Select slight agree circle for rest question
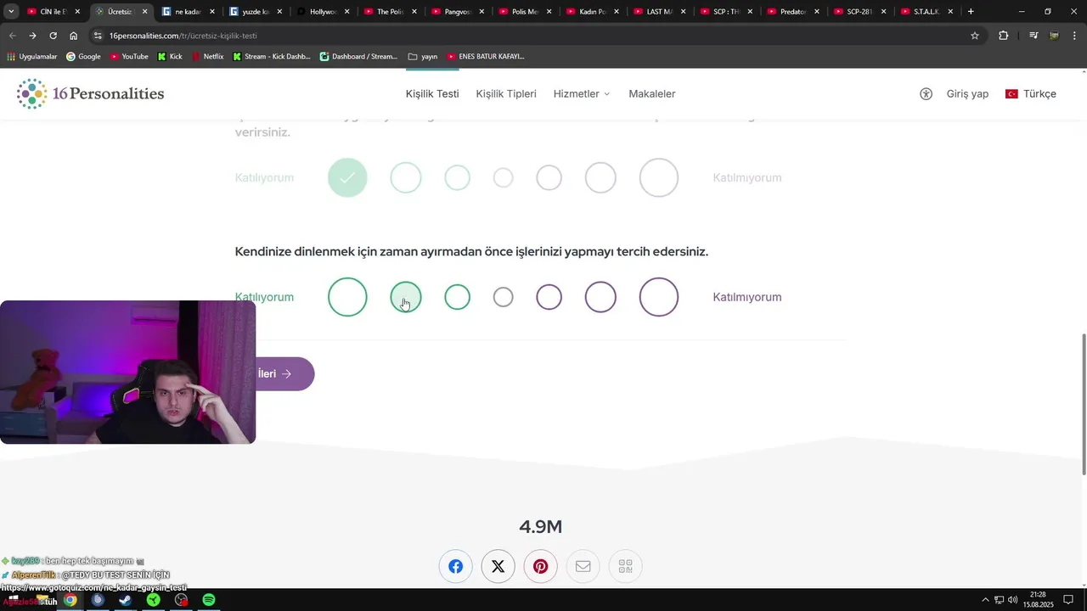The width and height of the screenshot is (1087, 611). click(x=457, y=297)
